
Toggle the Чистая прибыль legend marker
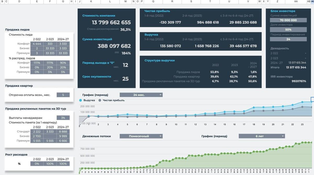(100, 100)
